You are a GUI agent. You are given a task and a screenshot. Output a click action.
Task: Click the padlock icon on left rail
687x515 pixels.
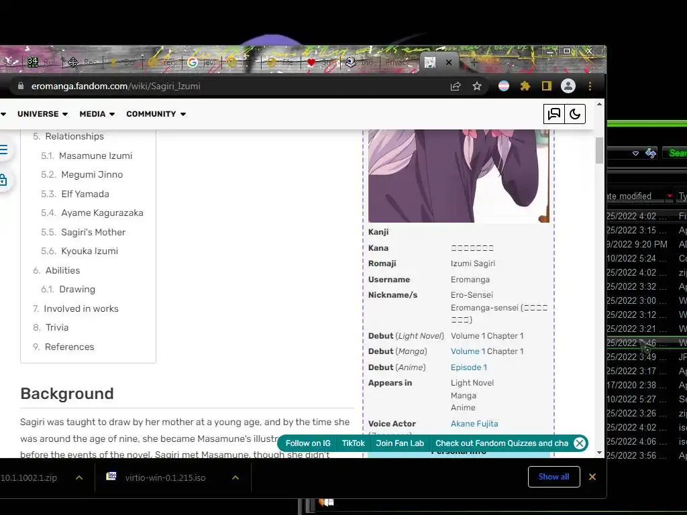pos(3,180)
